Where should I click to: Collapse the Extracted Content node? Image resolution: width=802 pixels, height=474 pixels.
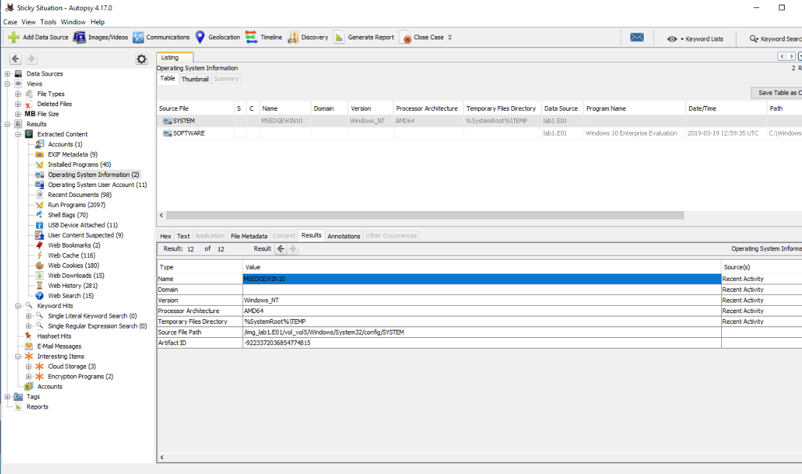18,134
